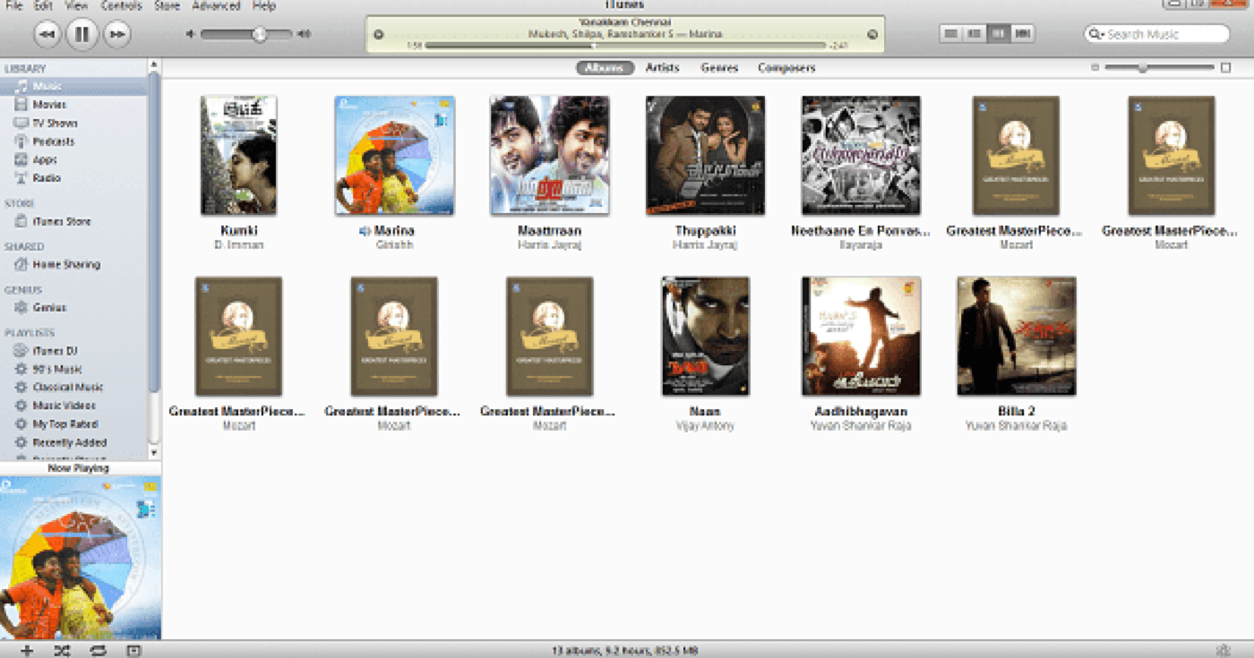Click left round icon in now-playing display
The height and width of the screenshot is (658, 1254).
[x=378, y=35]
